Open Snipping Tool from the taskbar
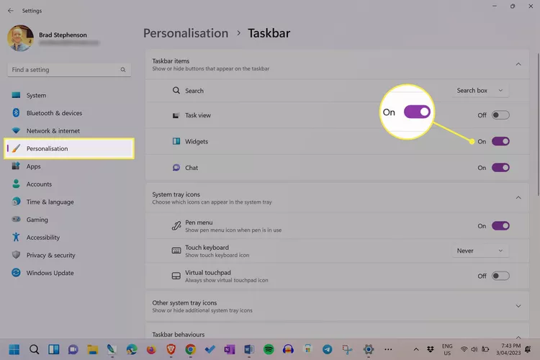This screenshot has height=360, width=540. point(347,349)
